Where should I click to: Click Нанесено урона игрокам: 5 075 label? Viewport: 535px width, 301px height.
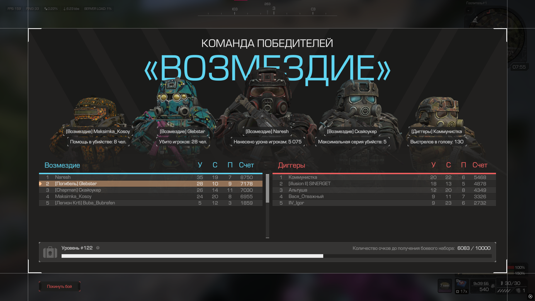tap(267, 142)
